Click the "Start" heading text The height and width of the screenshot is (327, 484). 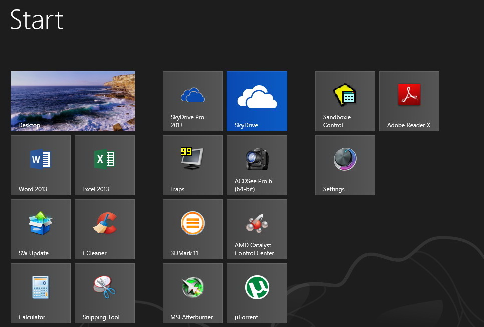(37, 20)
